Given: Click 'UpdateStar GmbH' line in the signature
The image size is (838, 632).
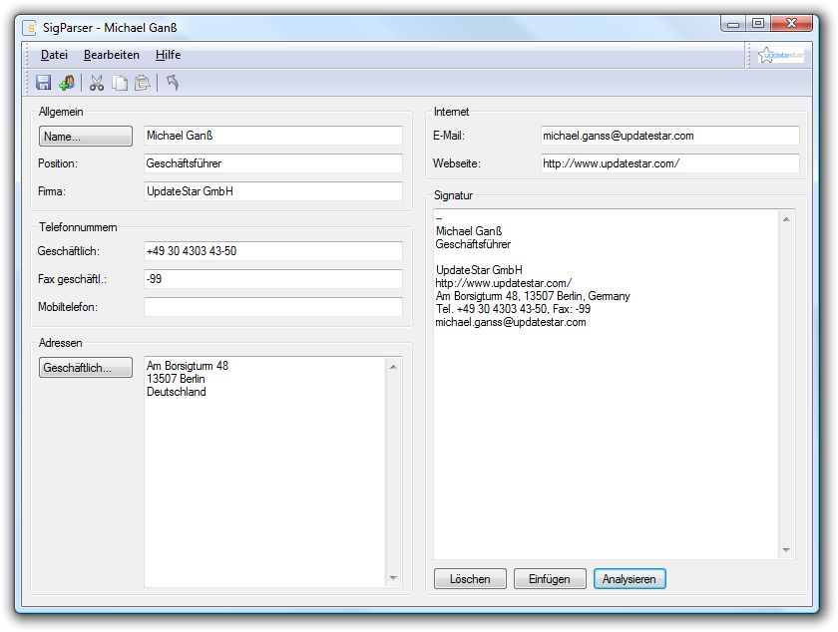Looking at the screenshot, I should pyautogui.click(x=479, y=270).
